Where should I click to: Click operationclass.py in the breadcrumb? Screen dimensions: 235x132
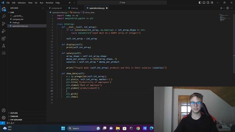pyautogui.click(x=60, y=12)
